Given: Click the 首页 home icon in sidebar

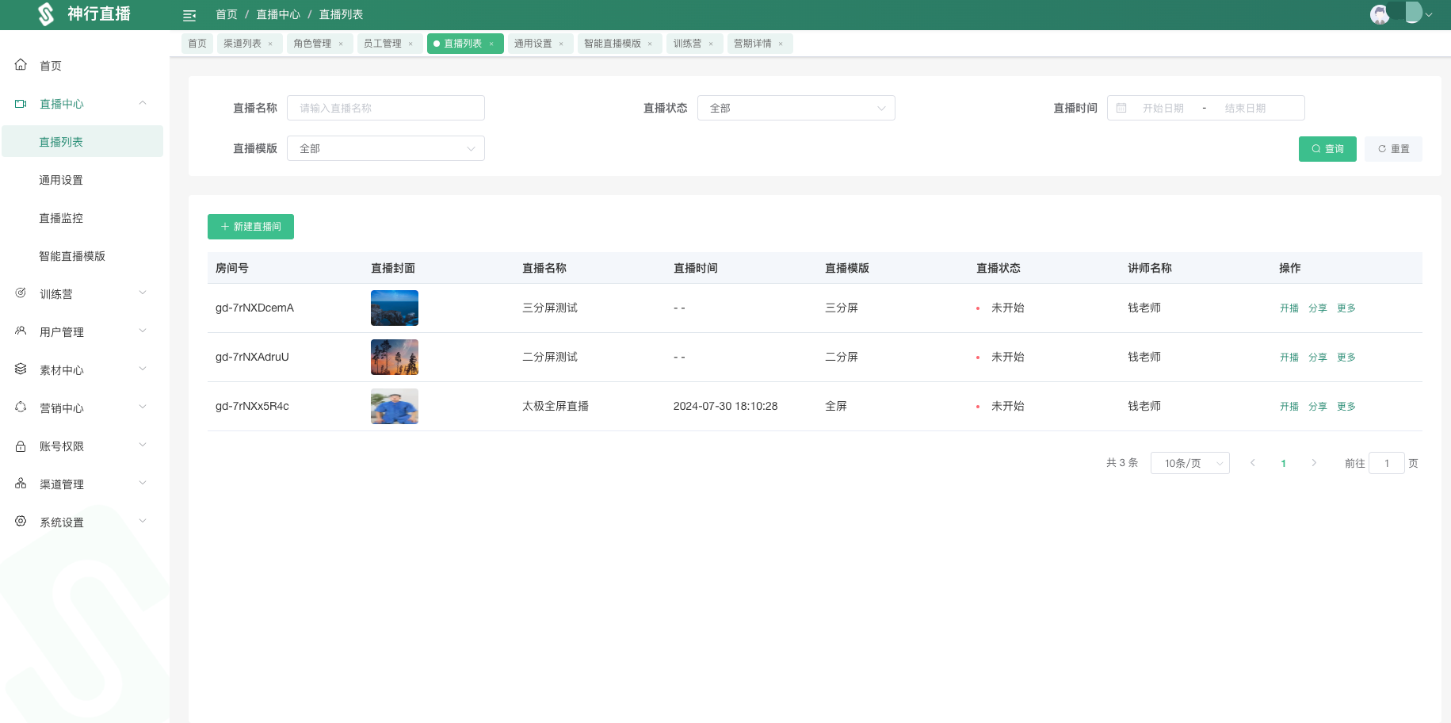Looking at the screenshot, I should coord(21,65).
